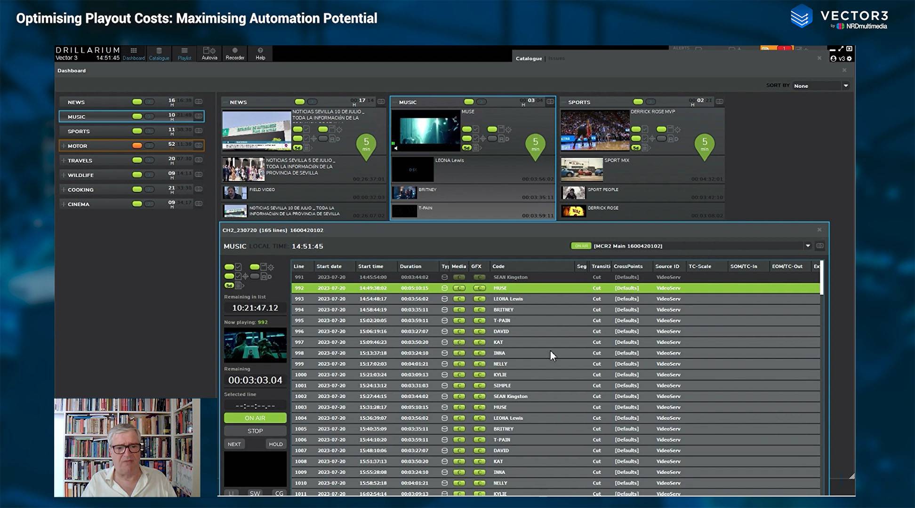Toggle the green status switch on the MUSIC list row
Screen dimensions: 915x508
tap(137, 116)
